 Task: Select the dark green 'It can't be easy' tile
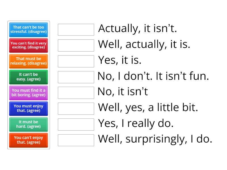coord(28,77)
